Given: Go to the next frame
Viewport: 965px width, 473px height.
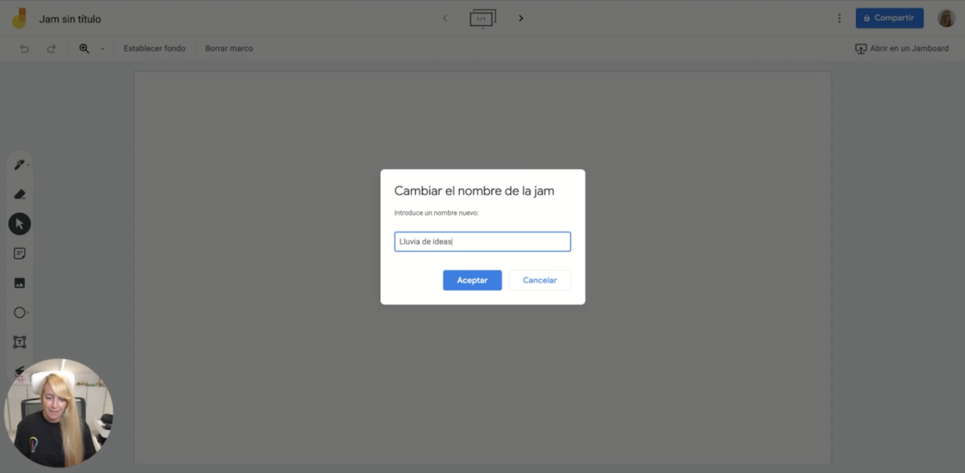Looking at the screenshot, I should click(x=521, y=18).
